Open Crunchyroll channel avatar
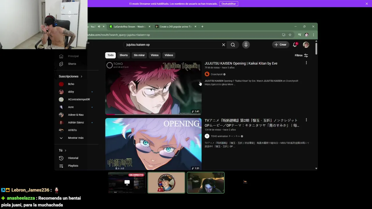Image resolution: width=372 pixels, height=209 pixels. point(207,74)
